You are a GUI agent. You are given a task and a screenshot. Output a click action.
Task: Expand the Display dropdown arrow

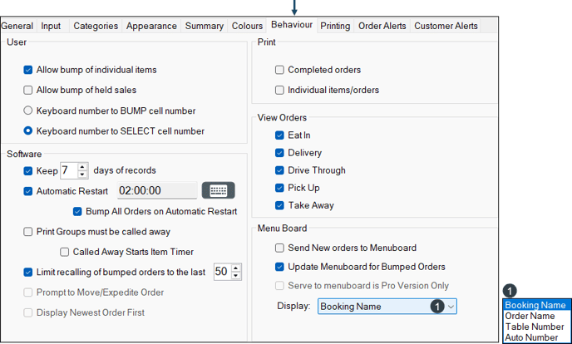[451, 307]
